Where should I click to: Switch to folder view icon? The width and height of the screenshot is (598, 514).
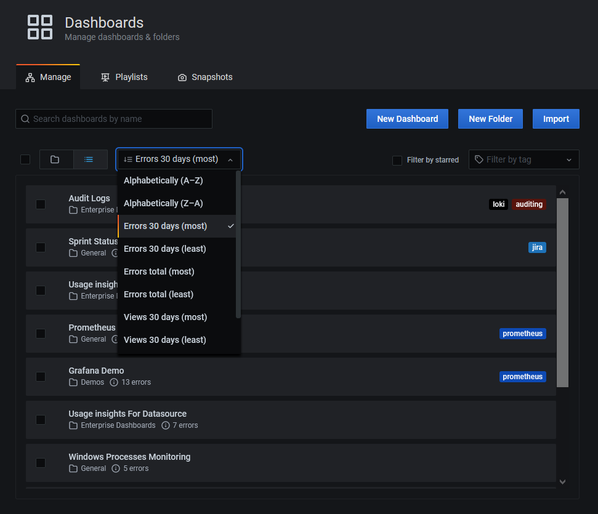55,159
